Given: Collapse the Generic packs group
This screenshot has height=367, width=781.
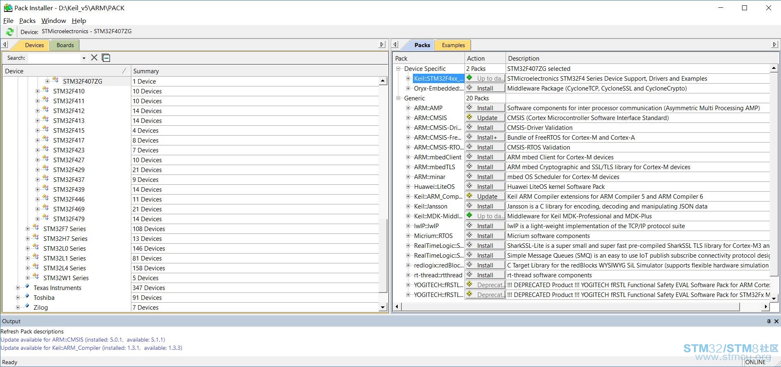Looking at the screenshot, I should coord(398,98).
